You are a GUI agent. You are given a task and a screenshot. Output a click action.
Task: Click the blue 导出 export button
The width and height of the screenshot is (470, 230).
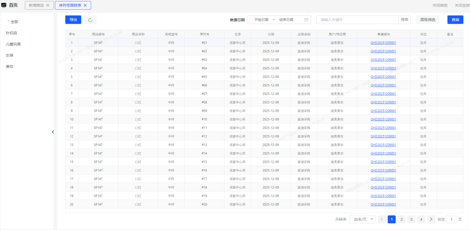pos(73,20)
